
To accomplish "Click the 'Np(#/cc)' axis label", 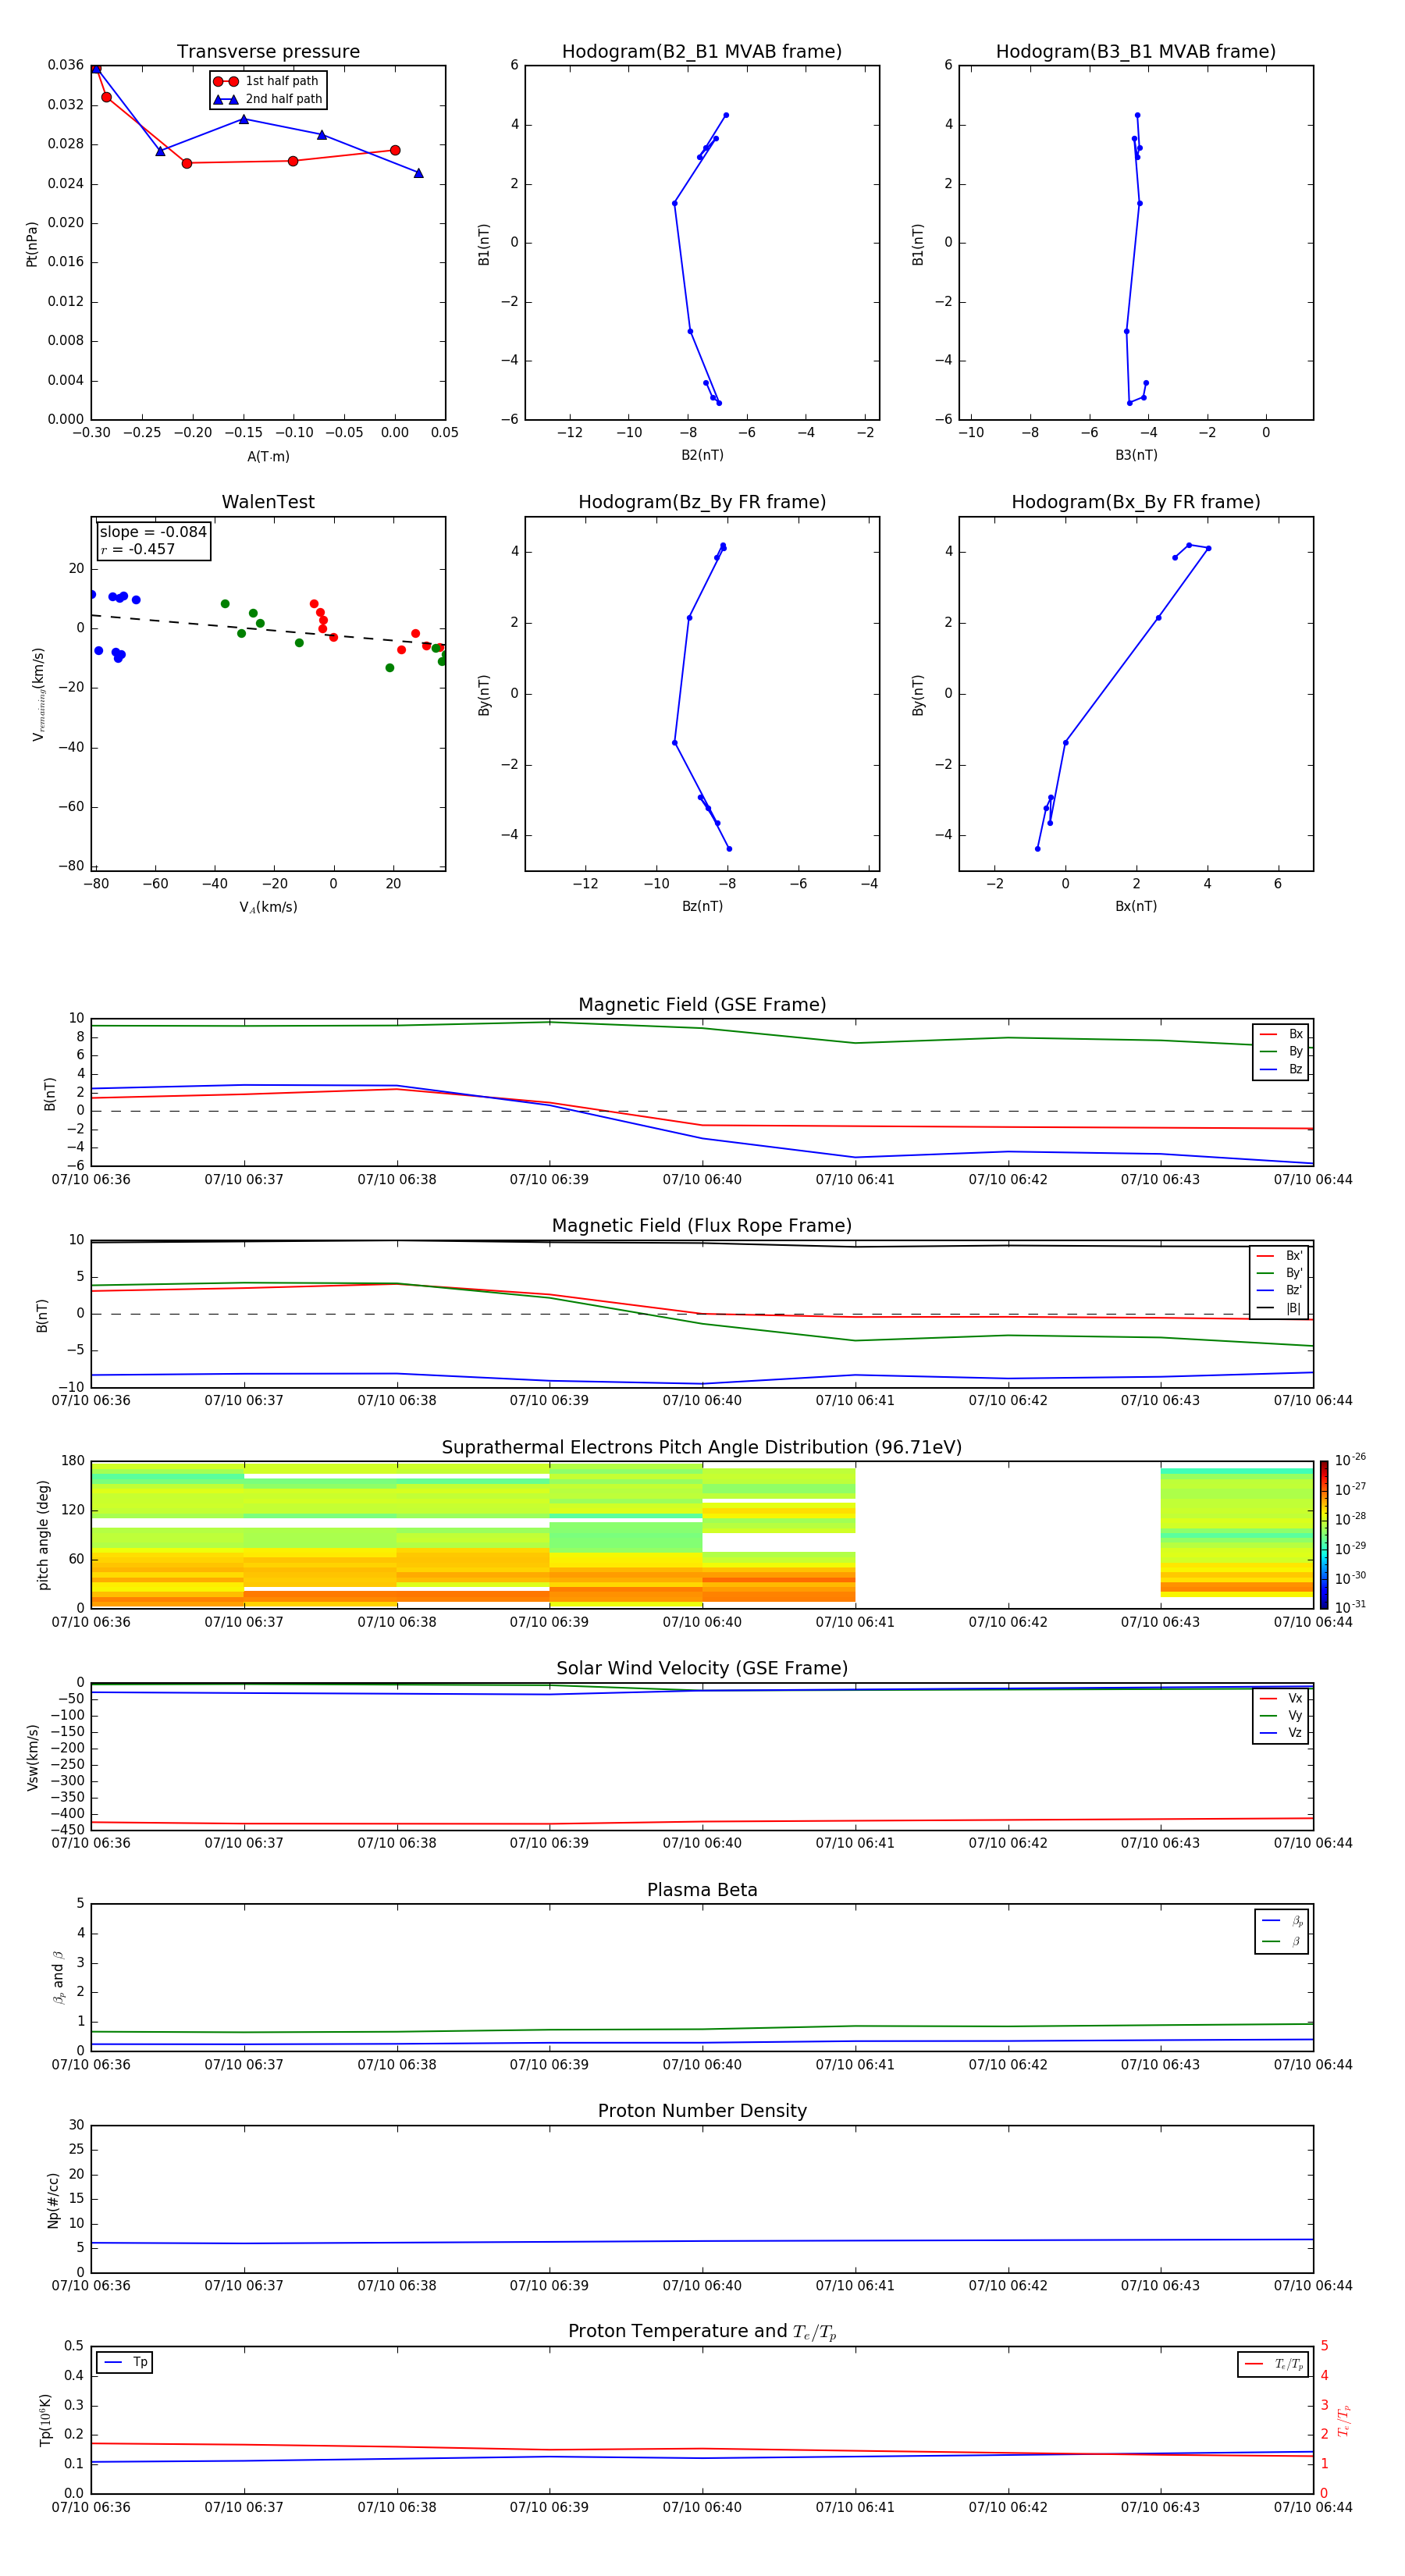I will coord(53,2200).
